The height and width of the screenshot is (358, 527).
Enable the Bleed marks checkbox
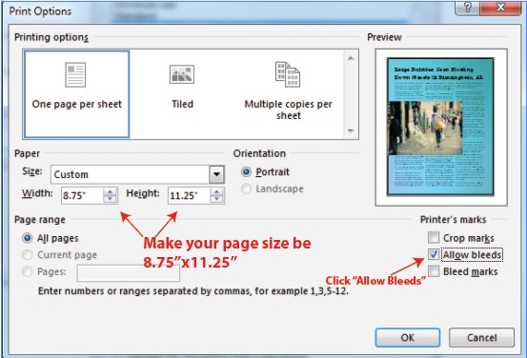[x=434, y=271]
